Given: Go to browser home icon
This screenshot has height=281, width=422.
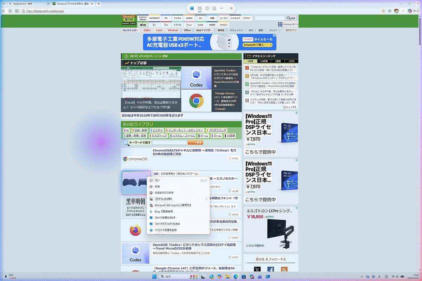Looking at the screenshot, I should click(x=17, y=11).
